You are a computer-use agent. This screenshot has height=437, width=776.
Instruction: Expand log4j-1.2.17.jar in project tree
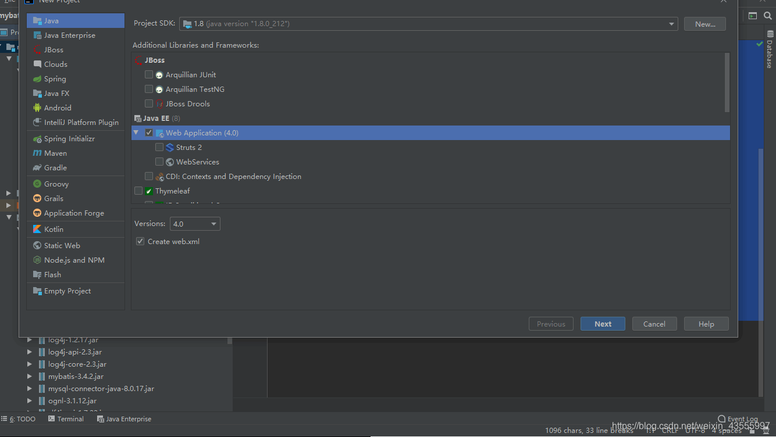[x=30, y=340]
